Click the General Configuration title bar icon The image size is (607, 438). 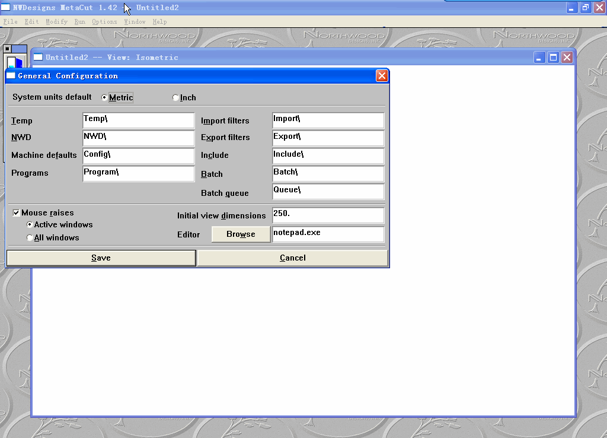point(11,75)
